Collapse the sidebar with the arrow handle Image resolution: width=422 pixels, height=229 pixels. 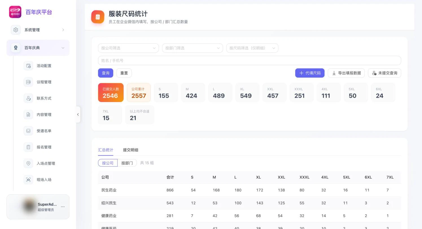(x=78, y=114)
